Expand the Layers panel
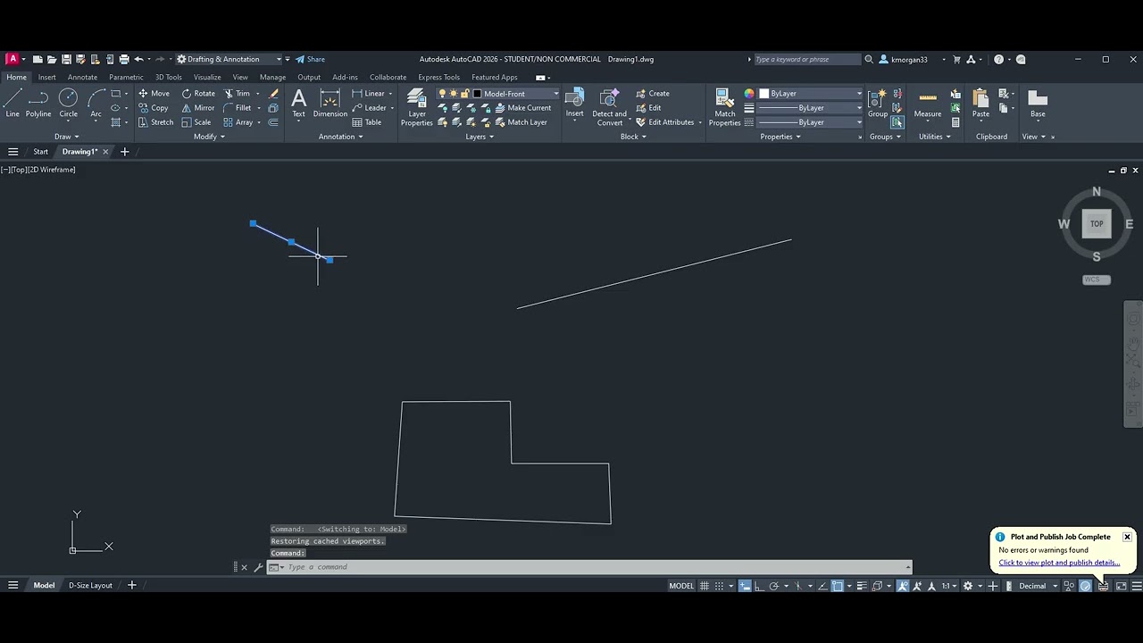The width and height of the screenshot is (1143, 643). 480,137
